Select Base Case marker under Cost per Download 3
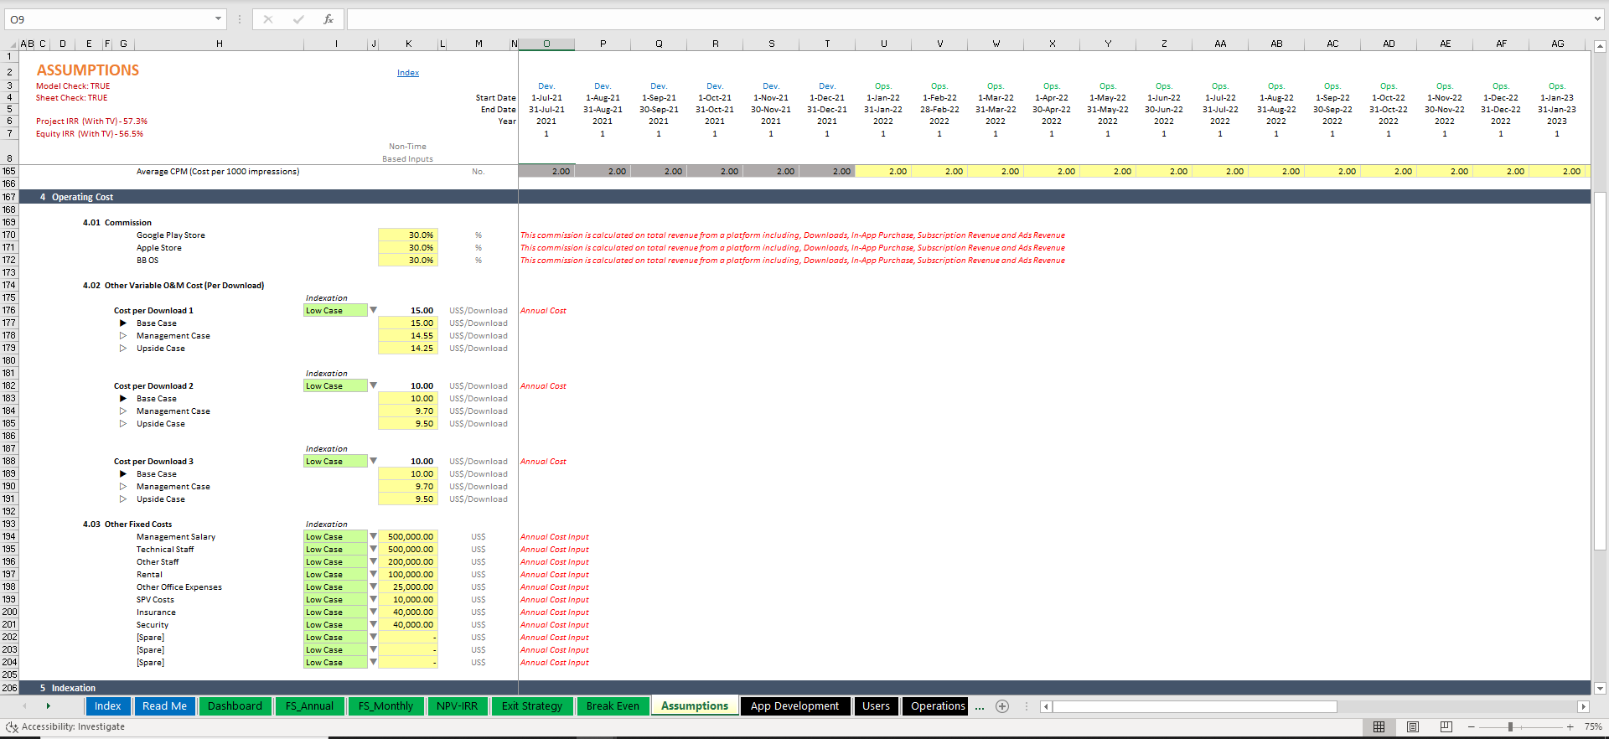The image size is (1609, 739). 123,473
